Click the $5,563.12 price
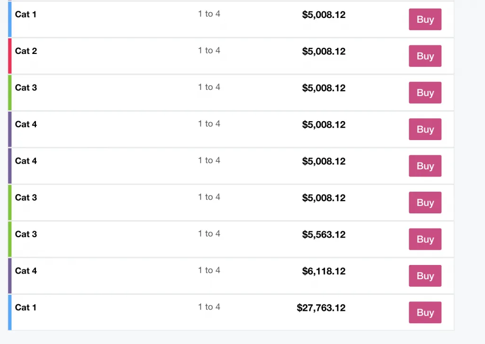Screen dimensions: 485x344 pos(324,235)
